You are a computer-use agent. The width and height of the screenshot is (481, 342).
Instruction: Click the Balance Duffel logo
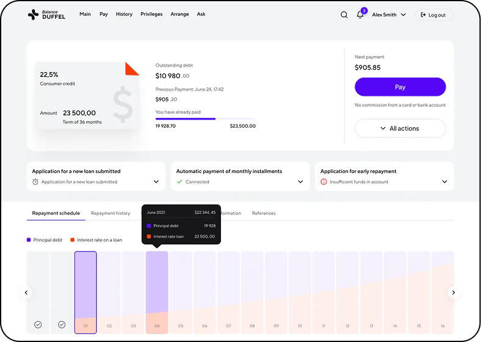(46, 15)
